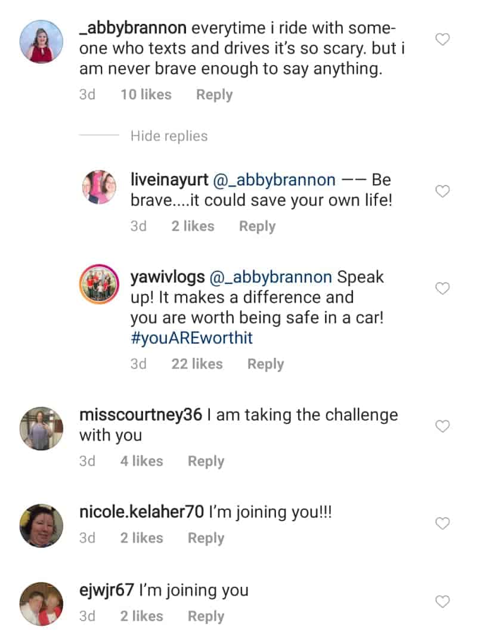Collapse the thread with Hide replies
This screenshot has height=644, width=477.
(x=169, y=136)
